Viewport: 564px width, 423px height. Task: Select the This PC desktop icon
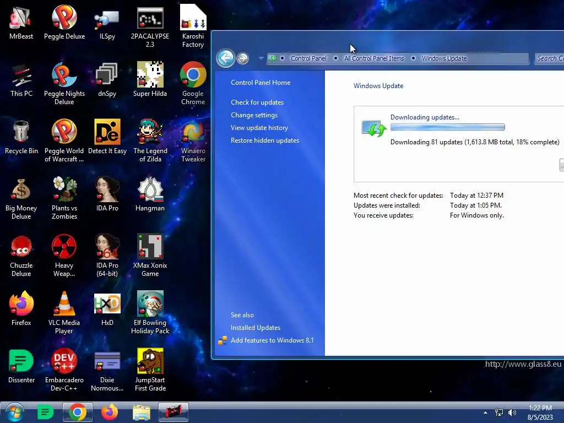pos(21,80)
